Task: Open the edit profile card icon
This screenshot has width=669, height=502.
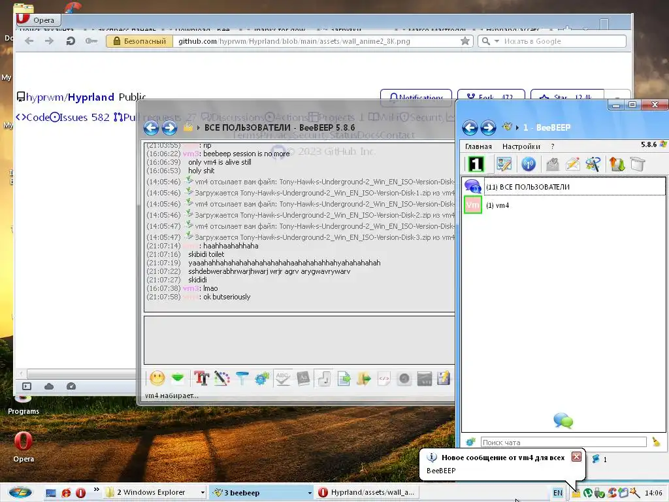Action: click(x=504, y=164)
